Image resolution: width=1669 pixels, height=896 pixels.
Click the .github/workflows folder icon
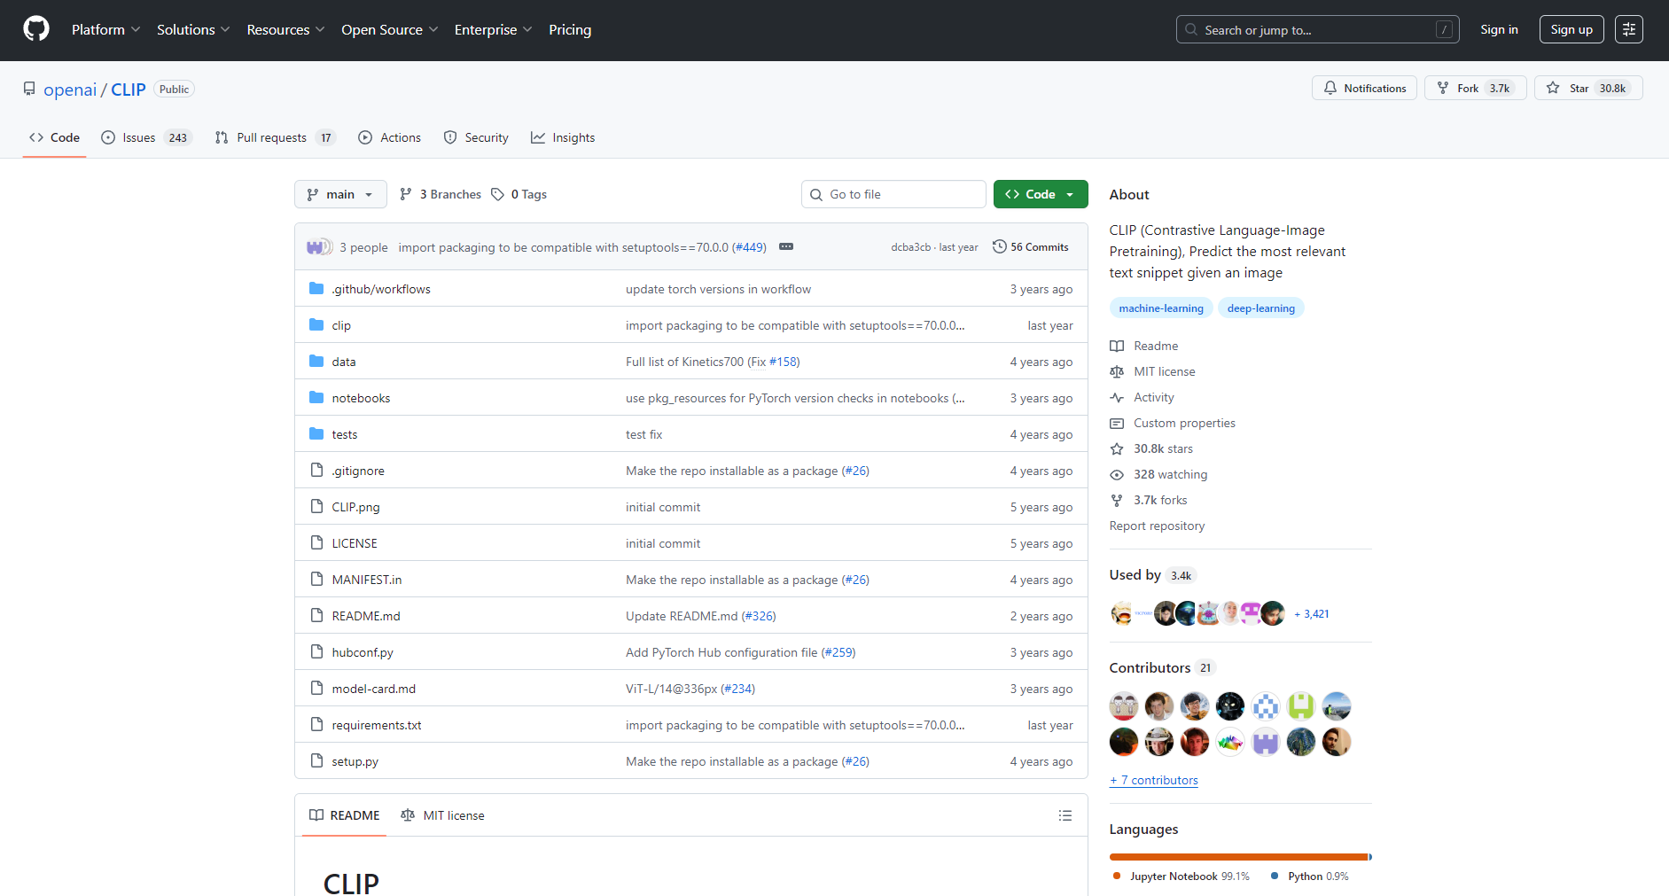point(316,289)
